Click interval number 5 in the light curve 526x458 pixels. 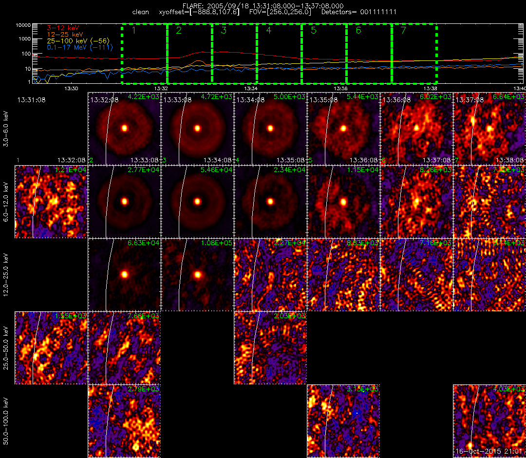[x=314, y=31]
